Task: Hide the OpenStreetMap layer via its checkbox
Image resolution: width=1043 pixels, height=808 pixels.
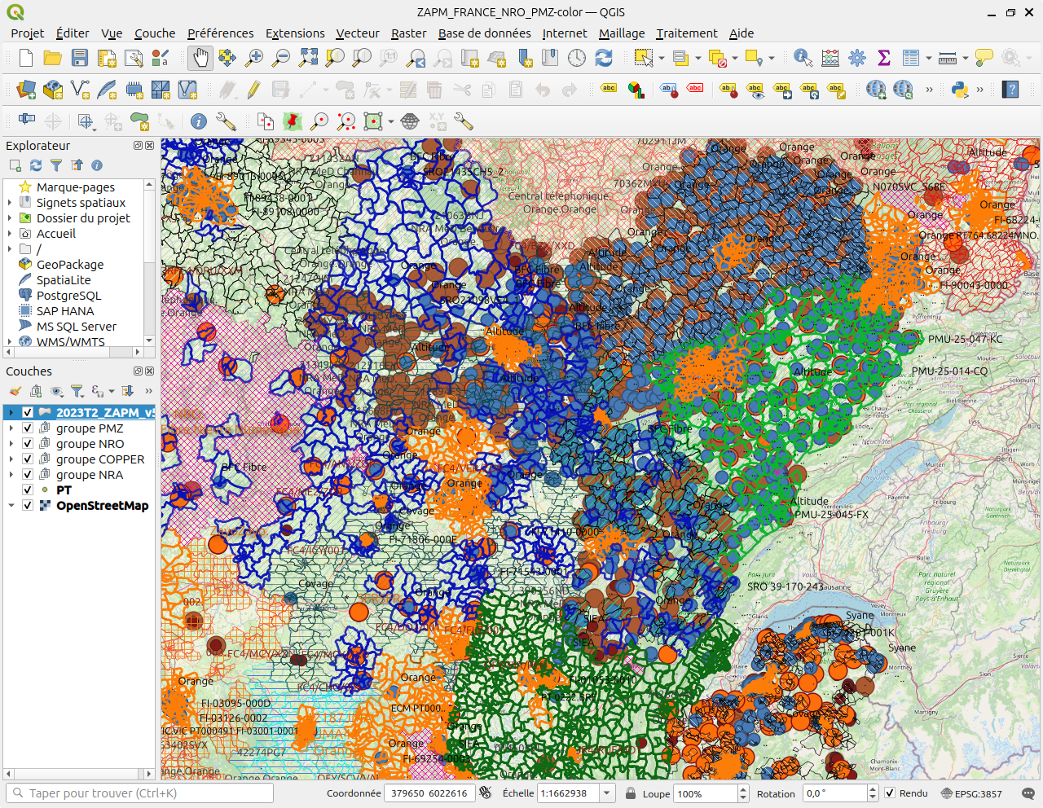Action: tap(28, 506)
